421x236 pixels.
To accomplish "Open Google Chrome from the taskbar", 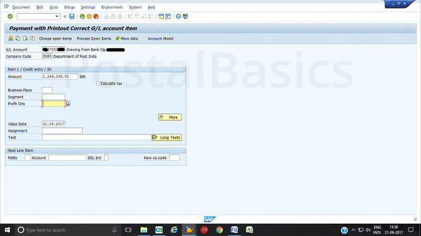I will point(219,230).
